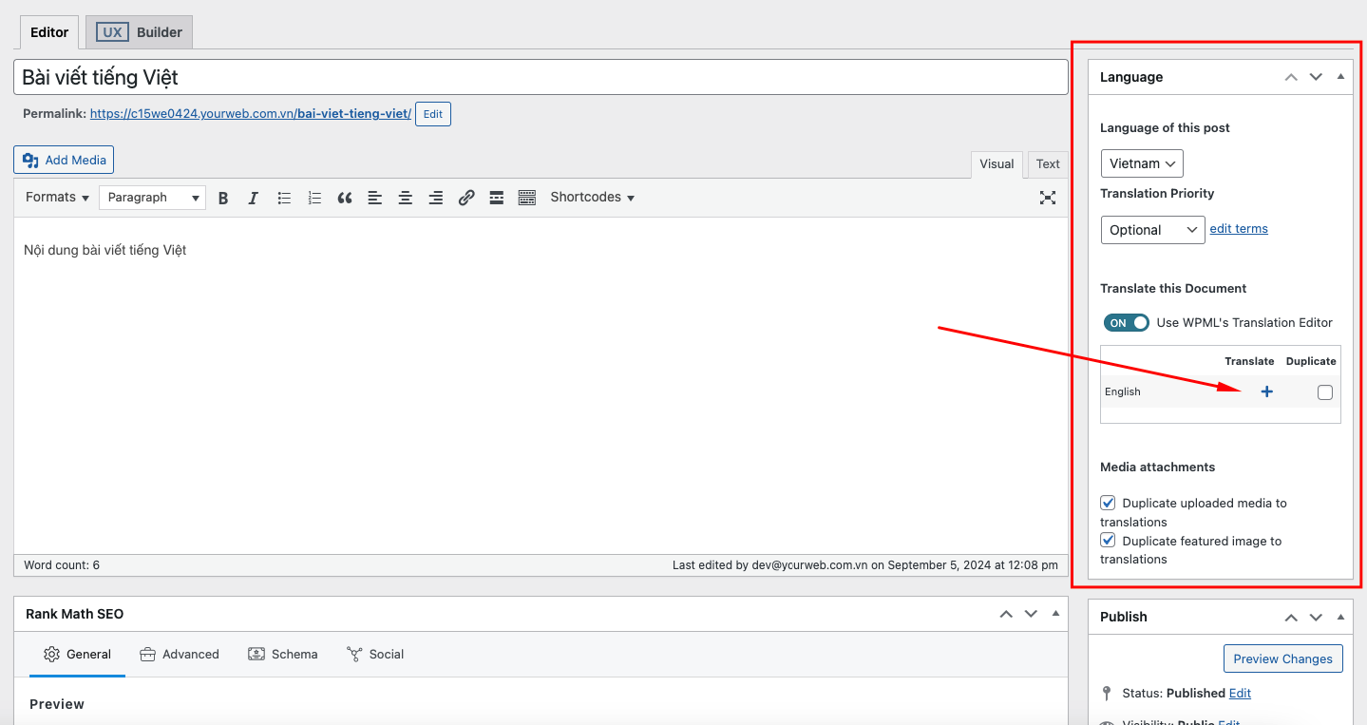
Task: Open the UX Builder tab
Action: click(139, 32)
